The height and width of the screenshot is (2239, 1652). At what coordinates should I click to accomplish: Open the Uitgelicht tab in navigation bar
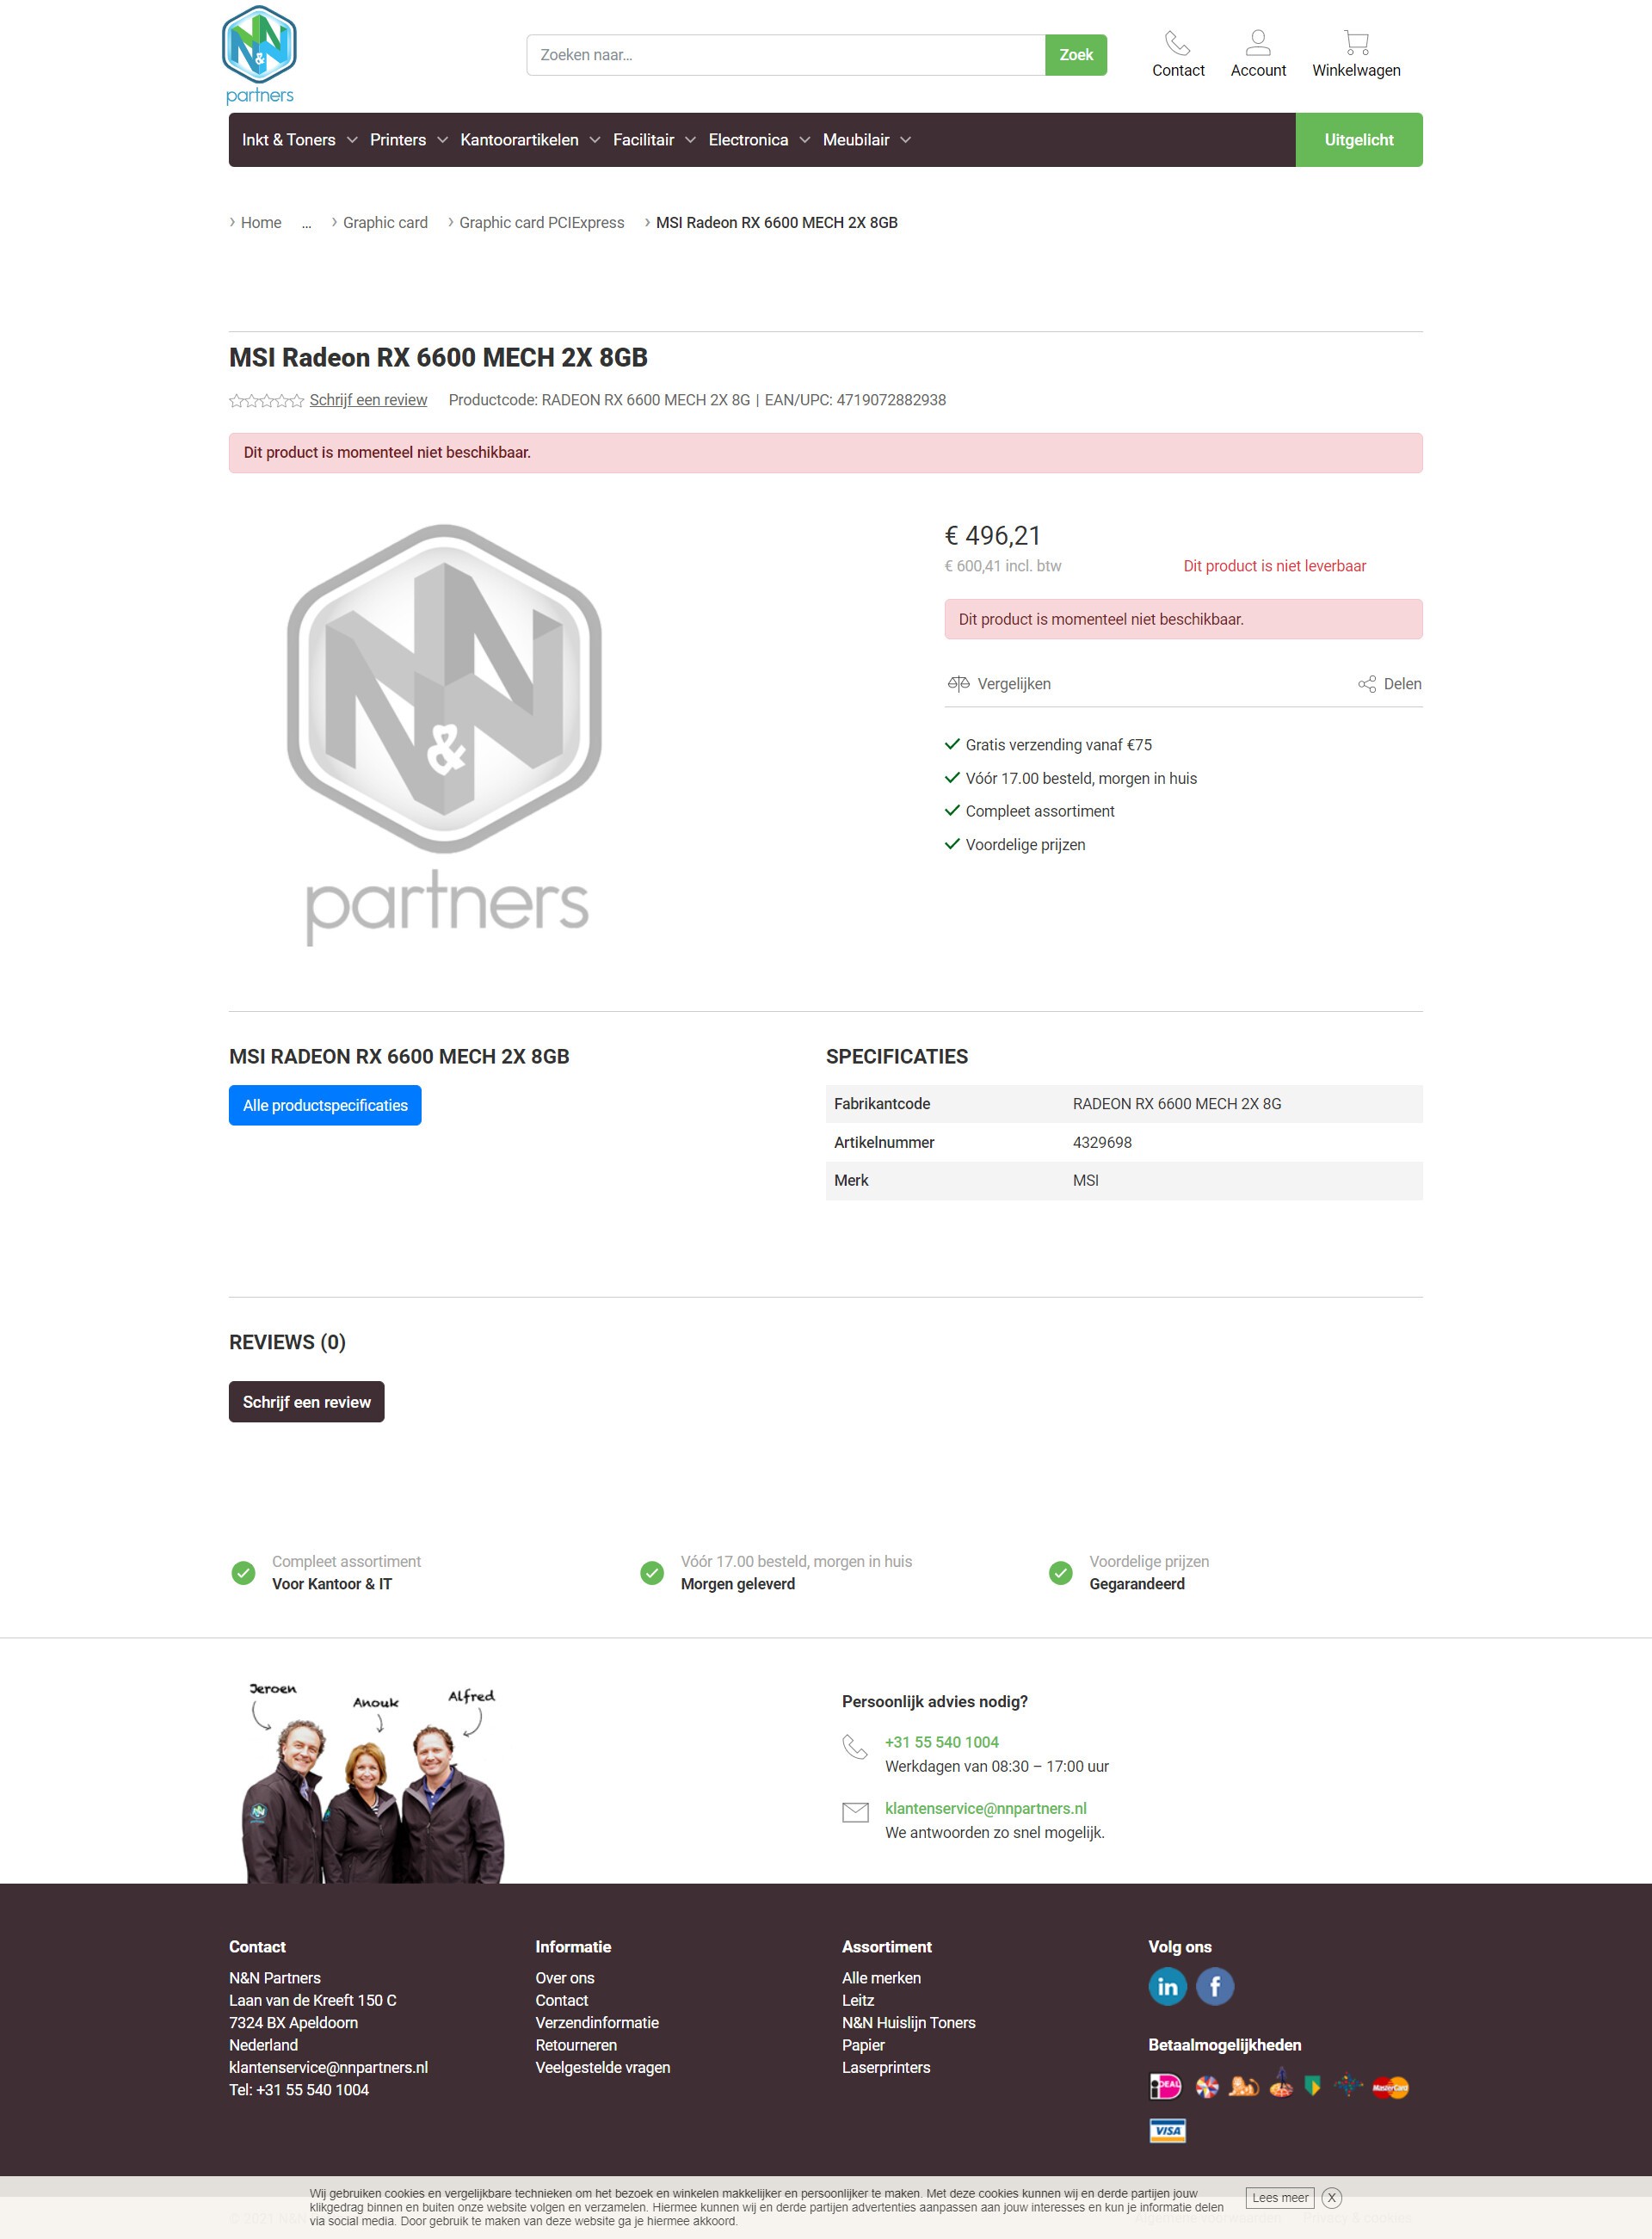click(1358, 140)
